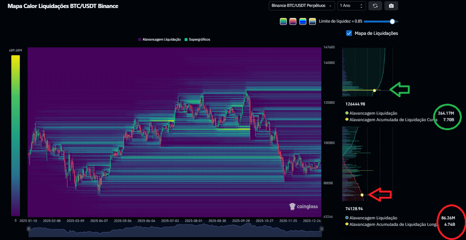The height and width of the screenshot is (240, 466).
Task: Grab the right handle of timeline range
Action: point(322,229)
